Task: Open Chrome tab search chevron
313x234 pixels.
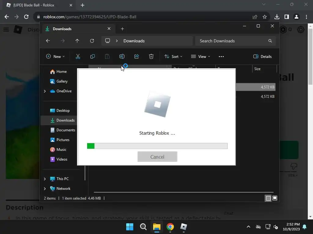Action: tap(264, 4)
